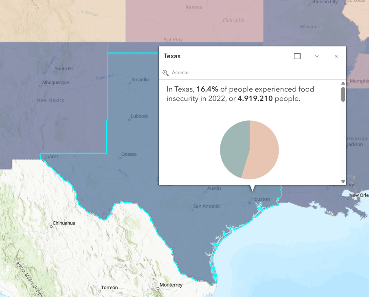Click the popup scrollbar thumb

(343, 94)
